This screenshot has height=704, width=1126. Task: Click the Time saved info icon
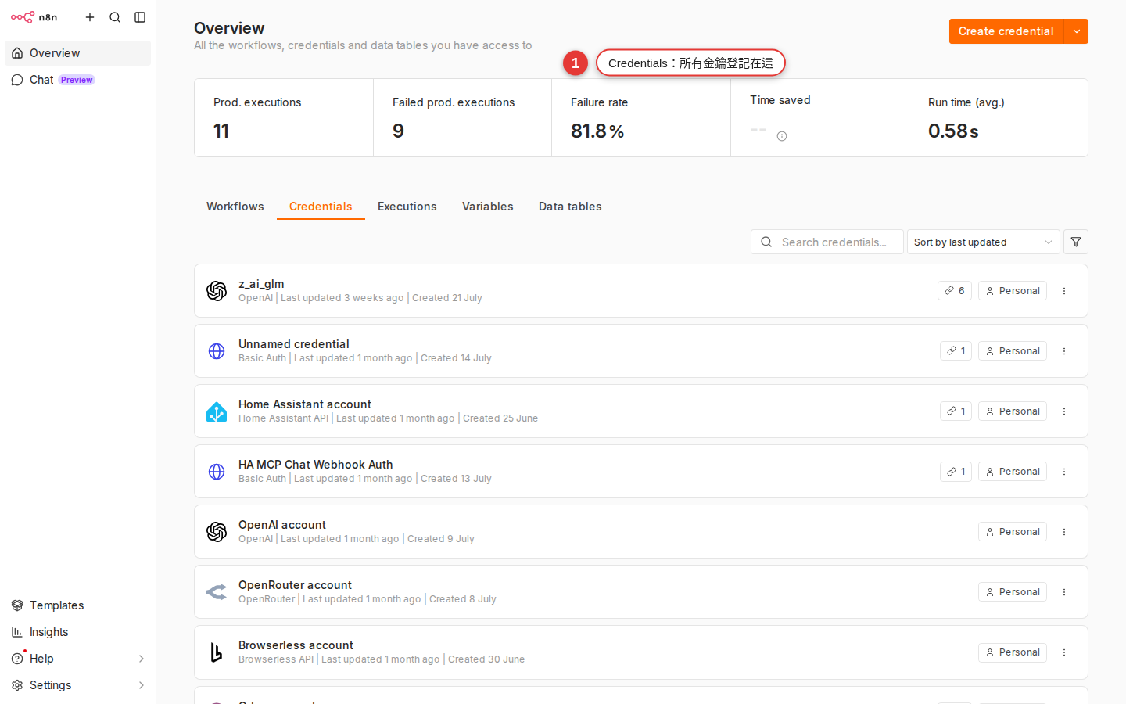(x=782, y=136)
